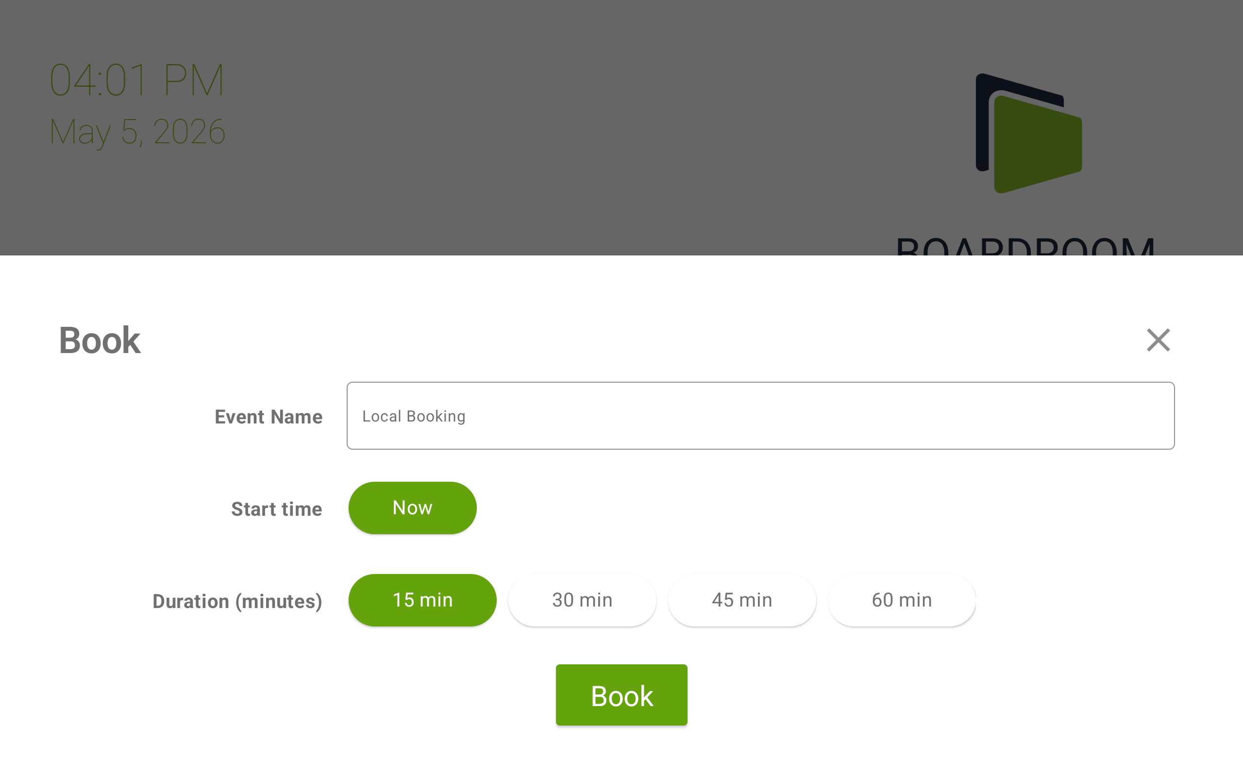Click the Start time label
This screenshot has width=1243, height=777.
tap(277, 509)
